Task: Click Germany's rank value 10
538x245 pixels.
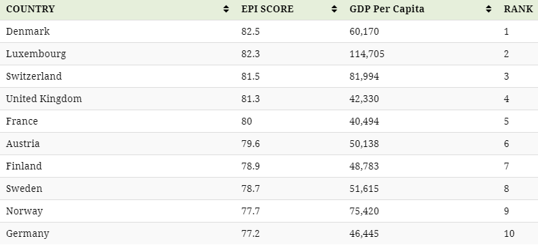Action: (x=509, y=233)
